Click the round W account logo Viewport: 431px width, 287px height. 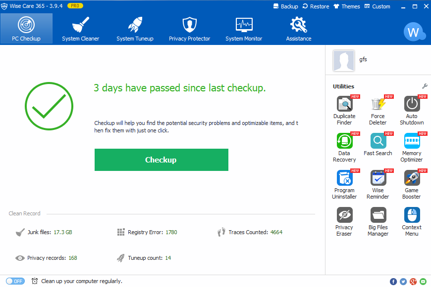(x=414, y=32)
